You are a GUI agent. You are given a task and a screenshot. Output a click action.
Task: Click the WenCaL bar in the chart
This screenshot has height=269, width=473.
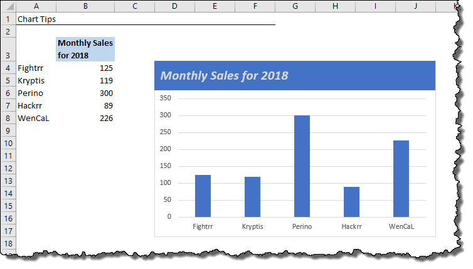401,179
